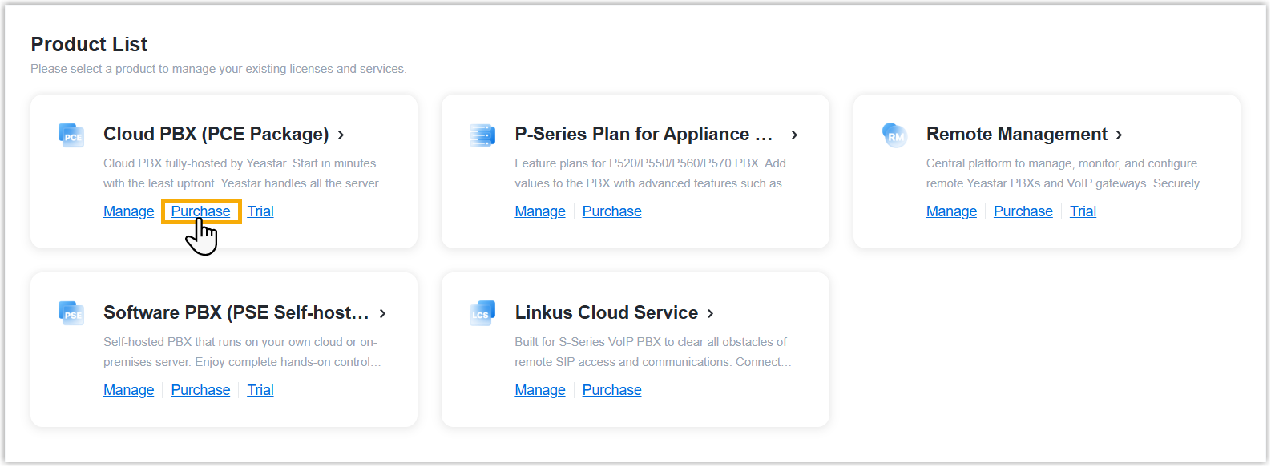
Task: Open Manage link under P-Series Plan
Action: coord(540,211)
